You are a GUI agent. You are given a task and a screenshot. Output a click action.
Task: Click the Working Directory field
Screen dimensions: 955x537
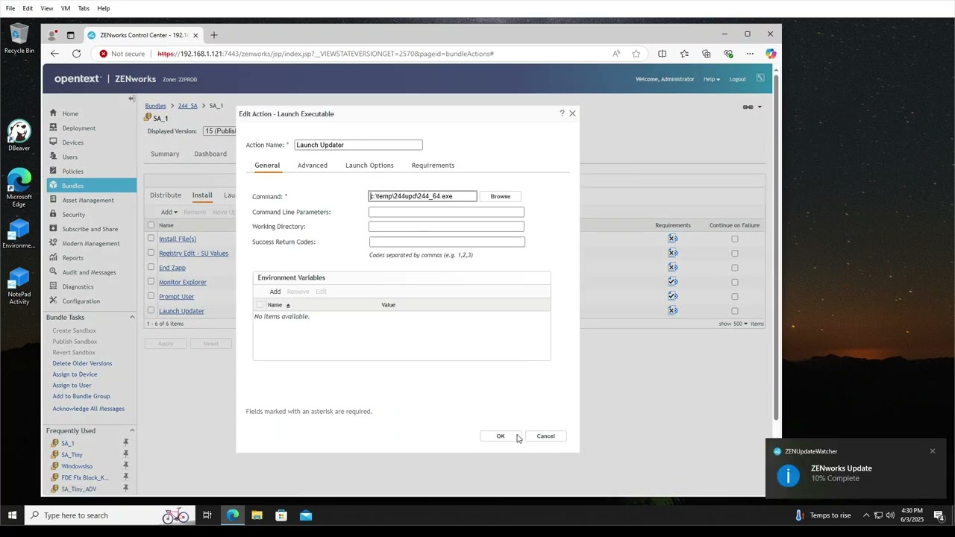(x=446, y=227)
